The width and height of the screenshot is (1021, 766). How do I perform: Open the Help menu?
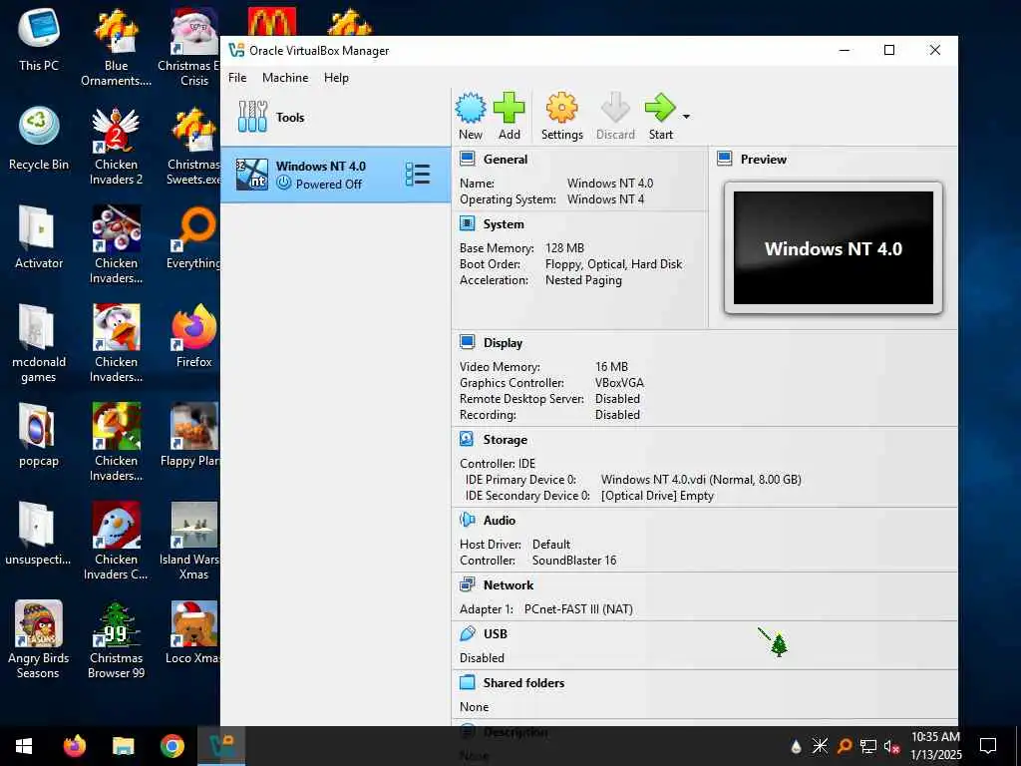[x=336, y=78]
